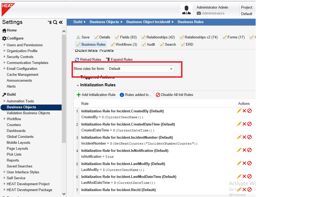Open the Show rules for form dropdown

171,69
